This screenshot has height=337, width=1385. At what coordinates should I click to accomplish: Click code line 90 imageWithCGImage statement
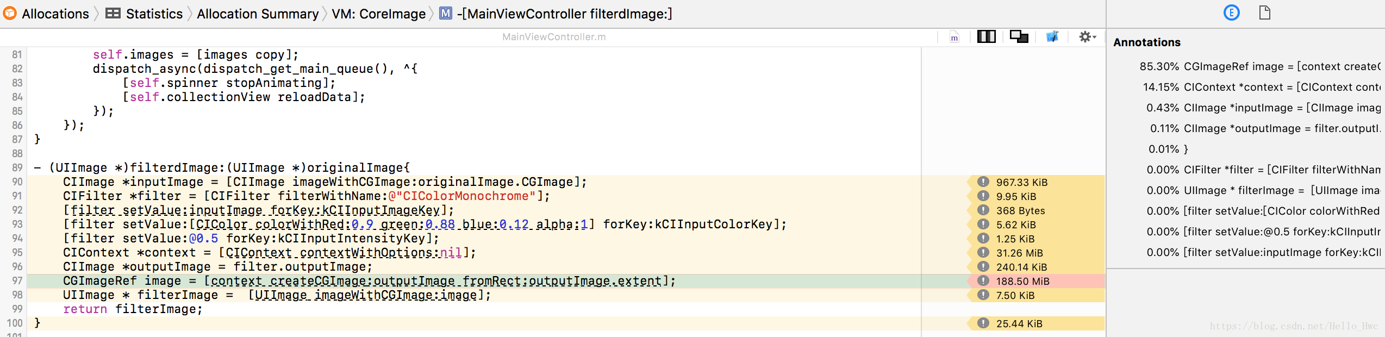[325, 182]
